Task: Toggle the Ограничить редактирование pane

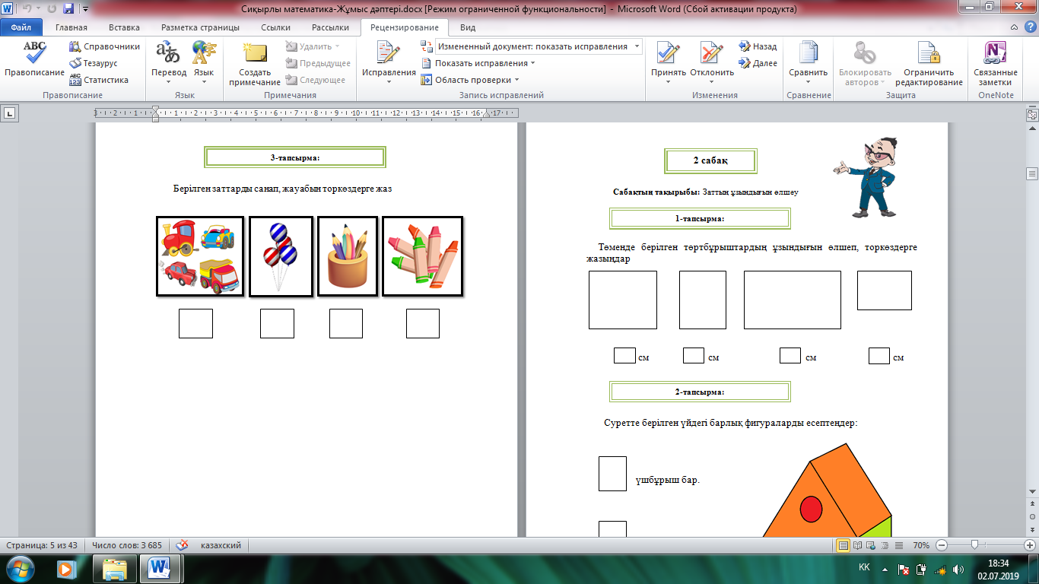Action: 929,62
